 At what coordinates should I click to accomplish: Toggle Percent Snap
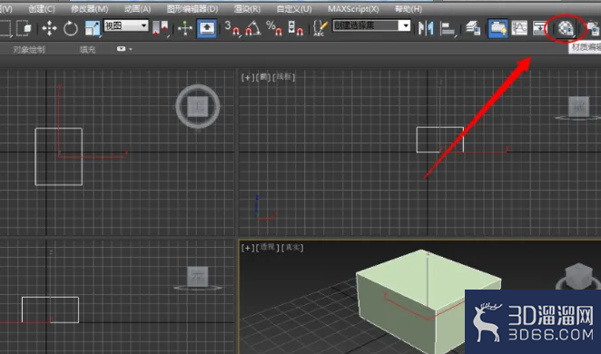(274, 28)
